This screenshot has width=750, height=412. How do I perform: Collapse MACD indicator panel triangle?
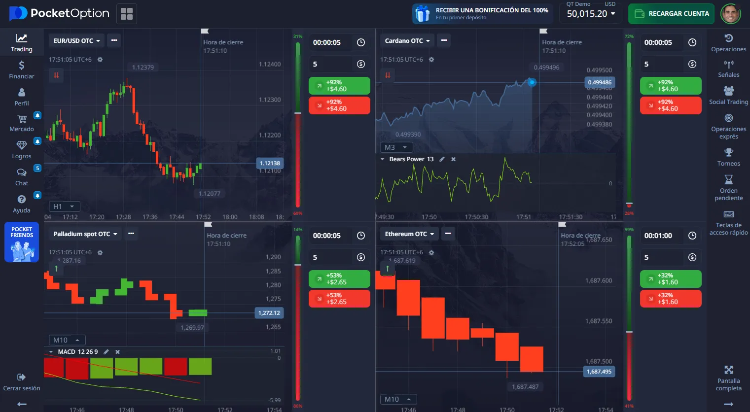51,352
